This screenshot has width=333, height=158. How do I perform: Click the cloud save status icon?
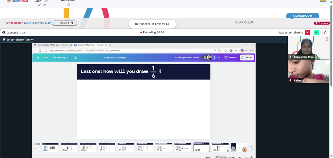pyautogui.click(x=75, y=58)
